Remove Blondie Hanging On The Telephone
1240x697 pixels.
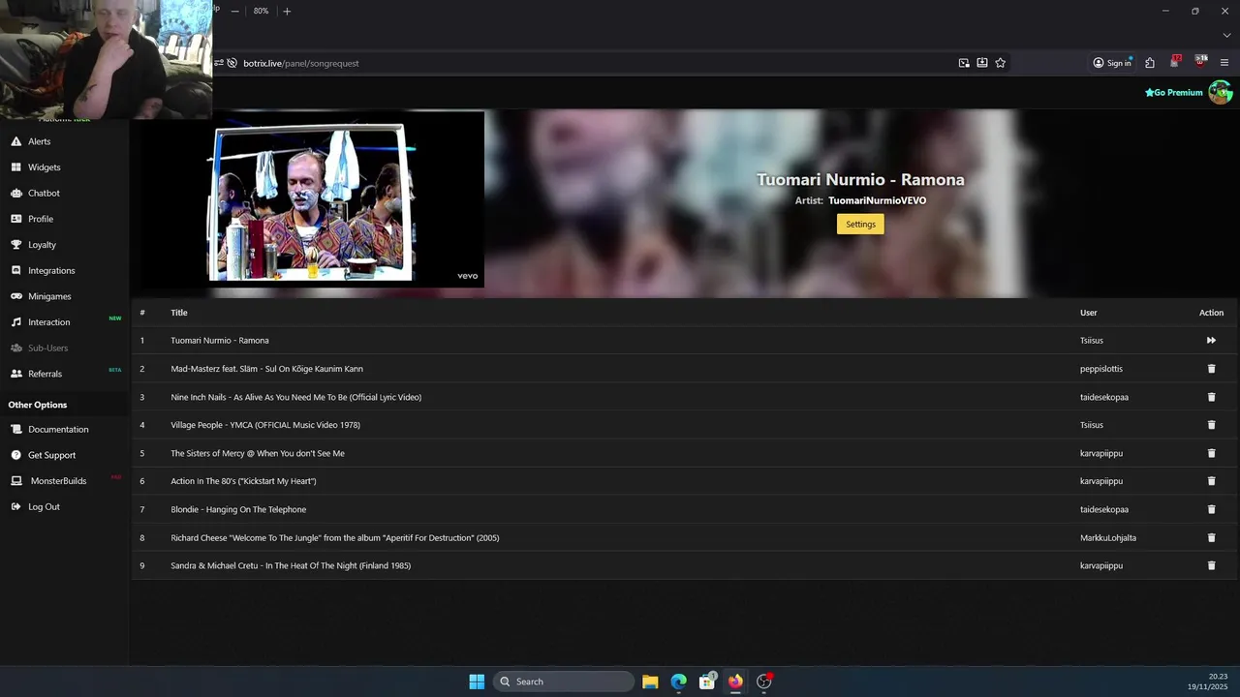(1211, 509)
